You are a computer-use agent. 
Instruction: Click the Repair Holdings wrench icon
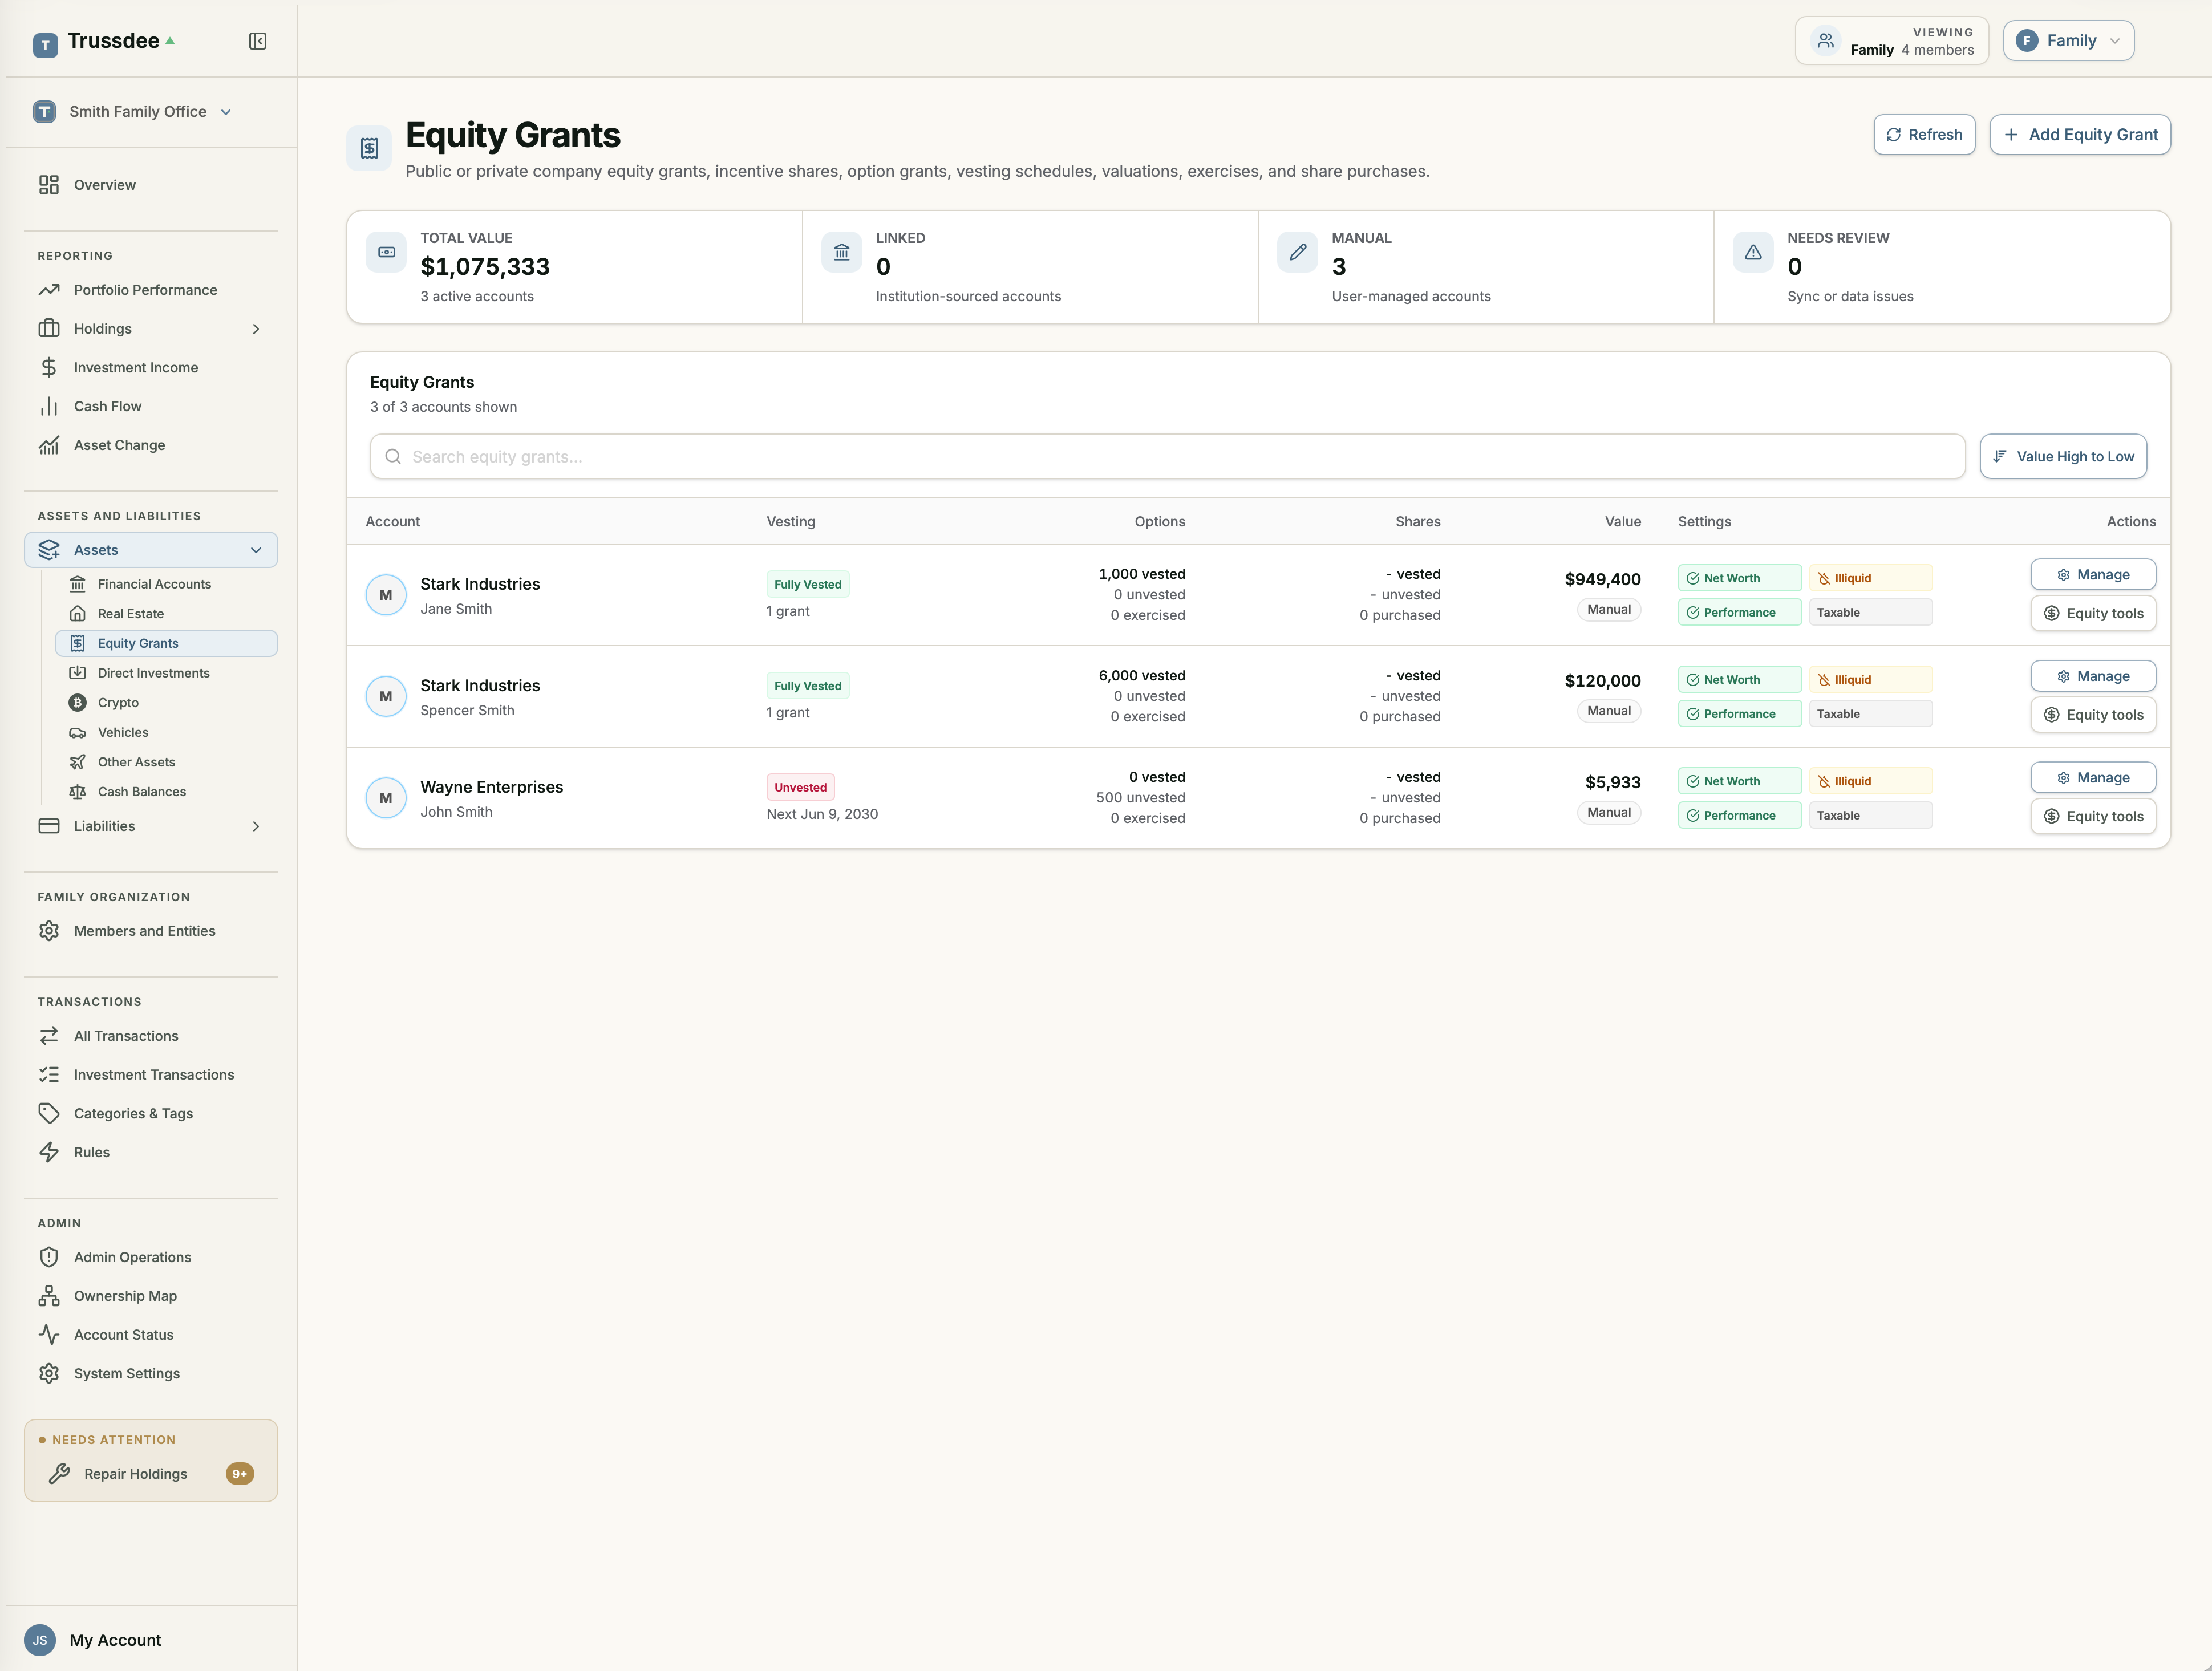tap(59, 1474)
